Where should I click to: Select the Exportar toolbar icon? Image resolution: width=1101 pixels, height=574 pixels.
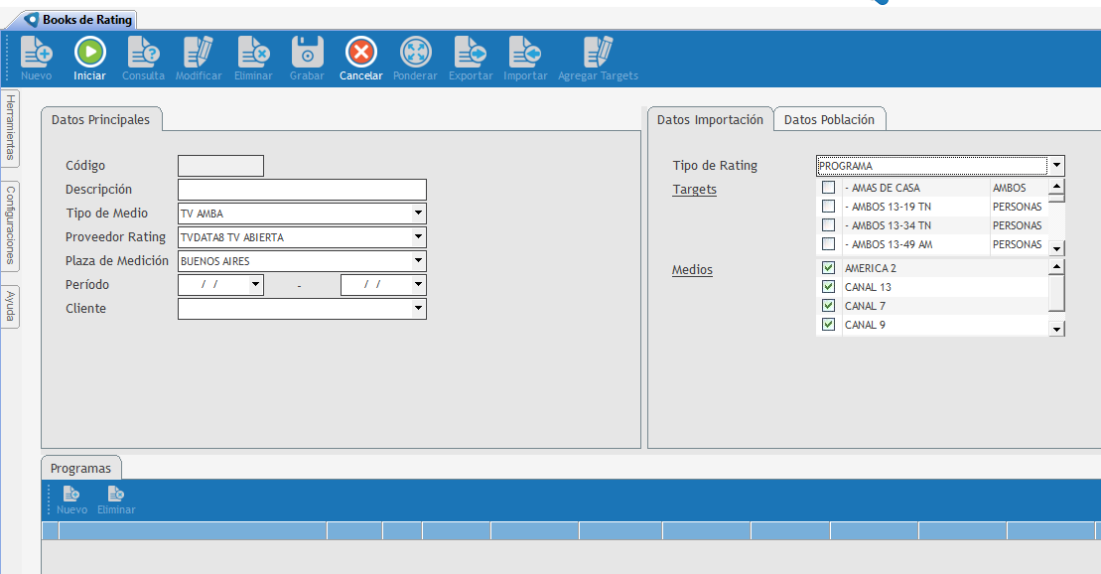pos(470,53)
